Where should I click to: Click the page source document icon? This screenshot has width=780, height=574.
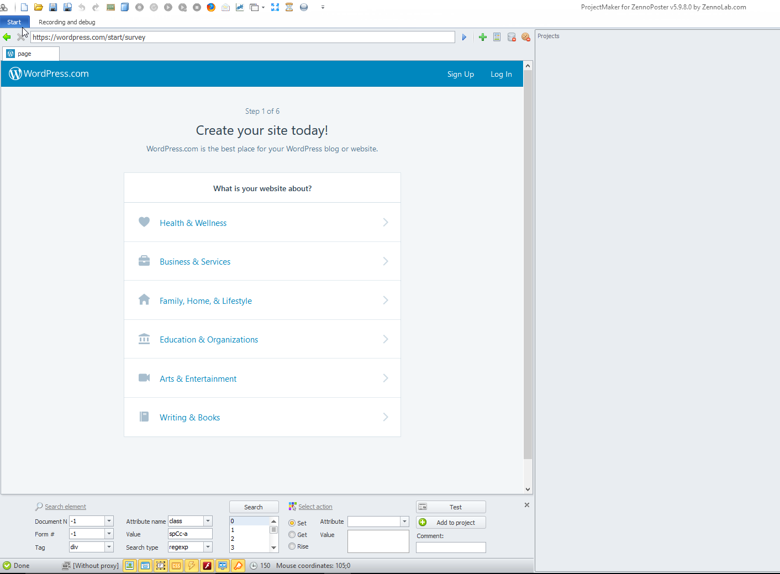coord(497,37)
